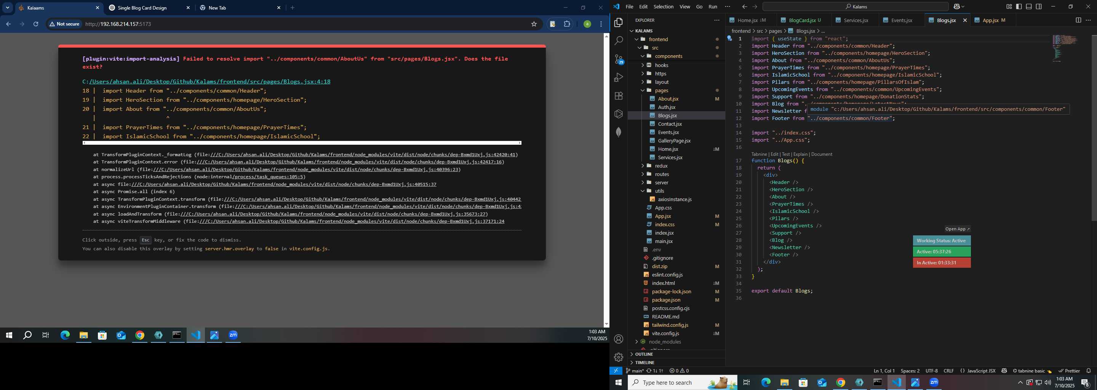
Task: Open the Selection menu in VS Code
Action: (x=664, y=7)
